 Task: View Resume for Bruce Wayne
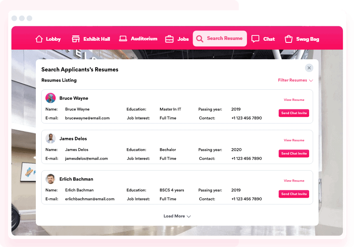point(294,100)
